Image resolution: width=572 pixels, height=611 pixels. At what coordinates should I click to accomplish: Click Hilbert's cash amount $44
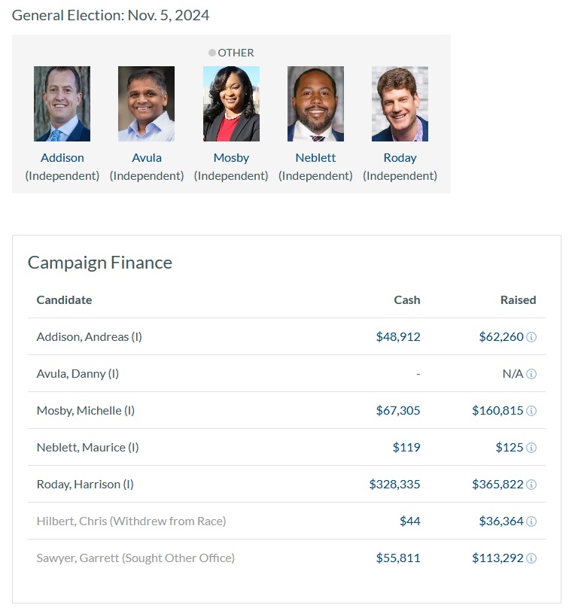coord(409,521)
